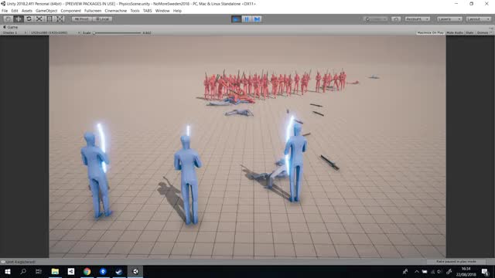Open the Account dropdown

coord(417,19)
